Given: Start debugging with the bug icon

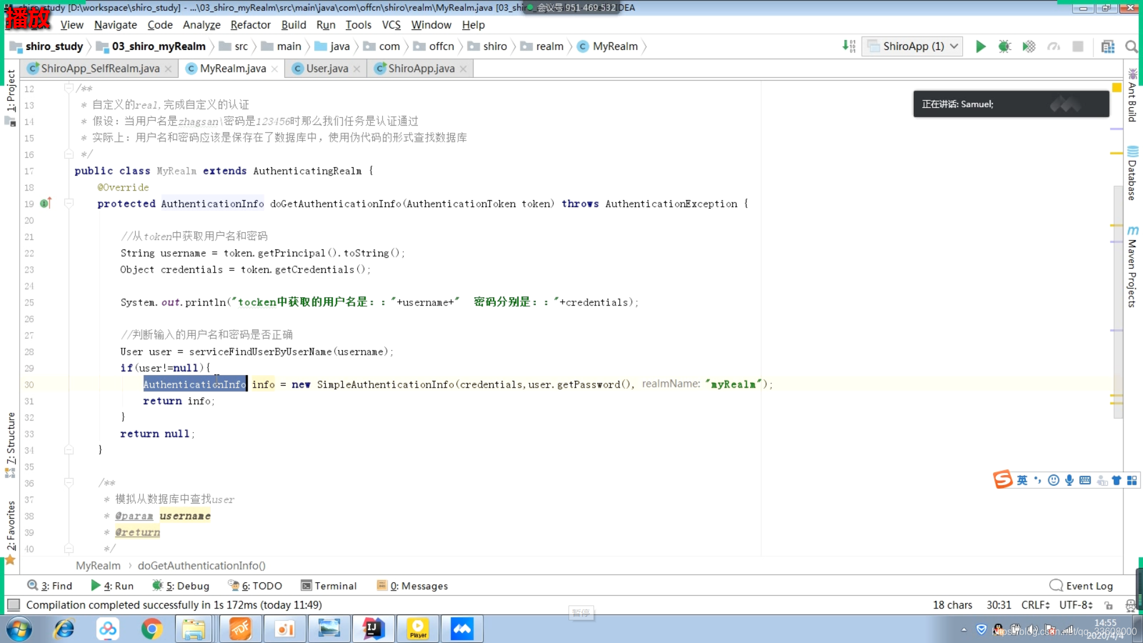Looking at the screenshot, I should (1005, 46).
